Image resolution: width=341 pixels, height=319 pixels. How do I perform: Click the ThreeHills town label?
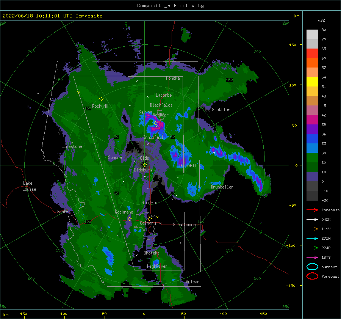tap(190, 166)
